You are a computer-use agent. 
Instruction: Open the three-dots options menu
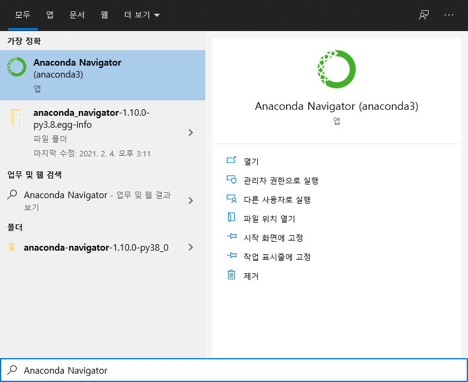tap(449, 15)
